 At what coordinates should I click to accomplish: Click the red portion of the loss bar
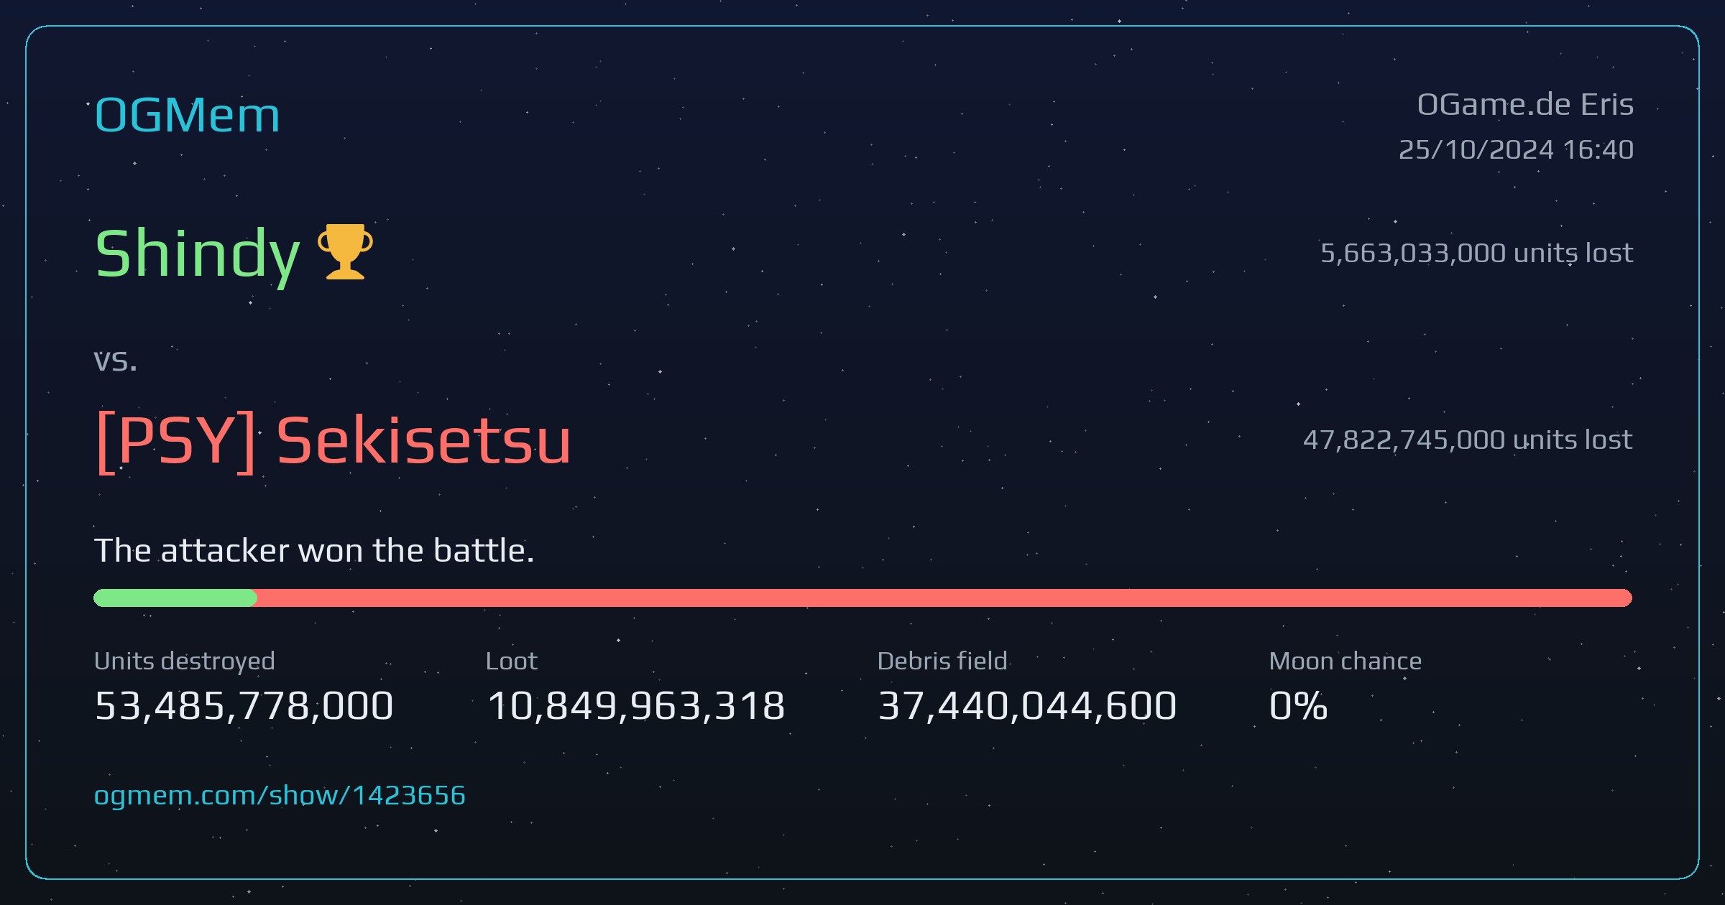[x=944, y=598]
